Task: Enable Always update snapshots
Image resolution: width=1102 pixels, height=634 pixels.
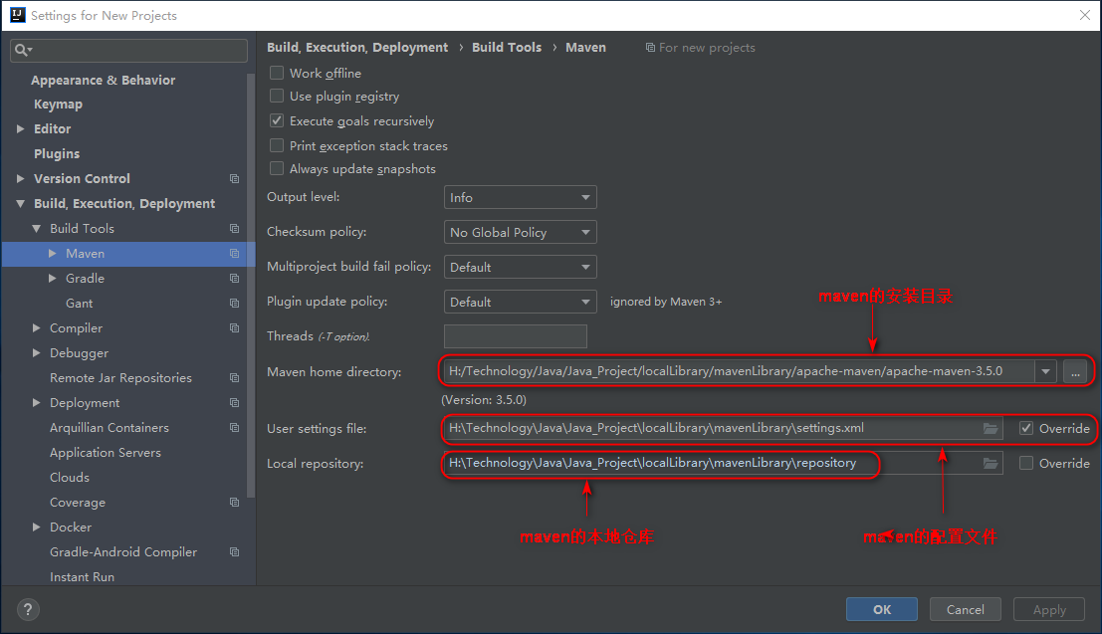Action: [277, 168]
